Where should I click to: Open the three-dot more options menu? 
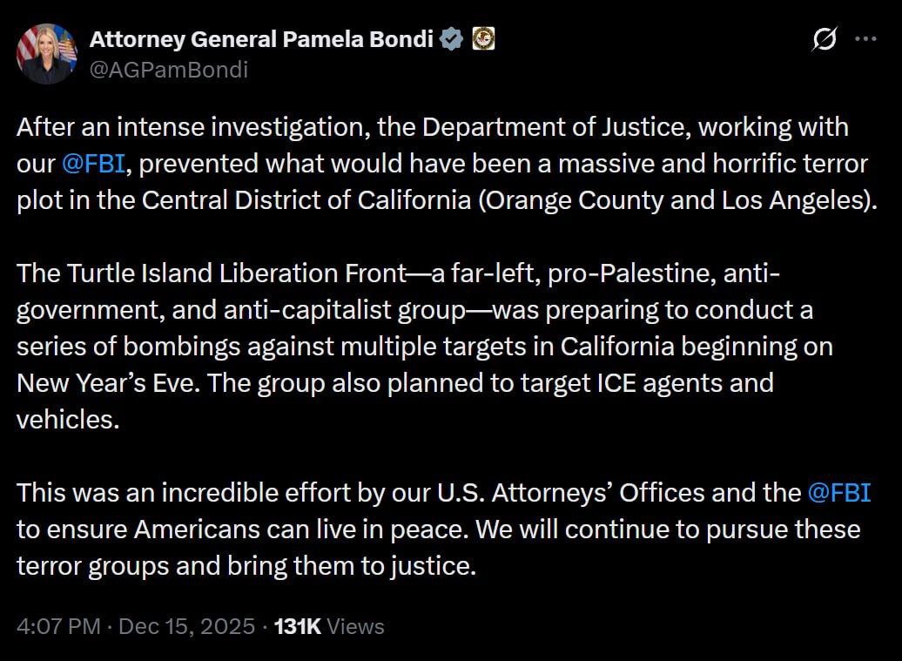(x=865, y=39)
